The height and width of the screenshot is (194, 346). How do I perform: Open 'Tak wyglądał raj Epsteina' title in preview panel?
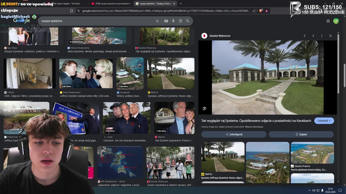(256, 121)
